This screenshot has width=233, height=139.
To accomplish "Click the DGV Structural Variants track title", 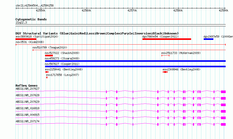I will 97,33.
